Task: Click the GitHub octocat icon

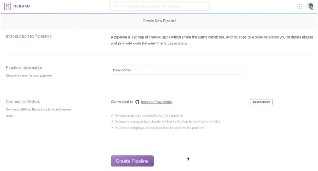Action: point(137,102)
